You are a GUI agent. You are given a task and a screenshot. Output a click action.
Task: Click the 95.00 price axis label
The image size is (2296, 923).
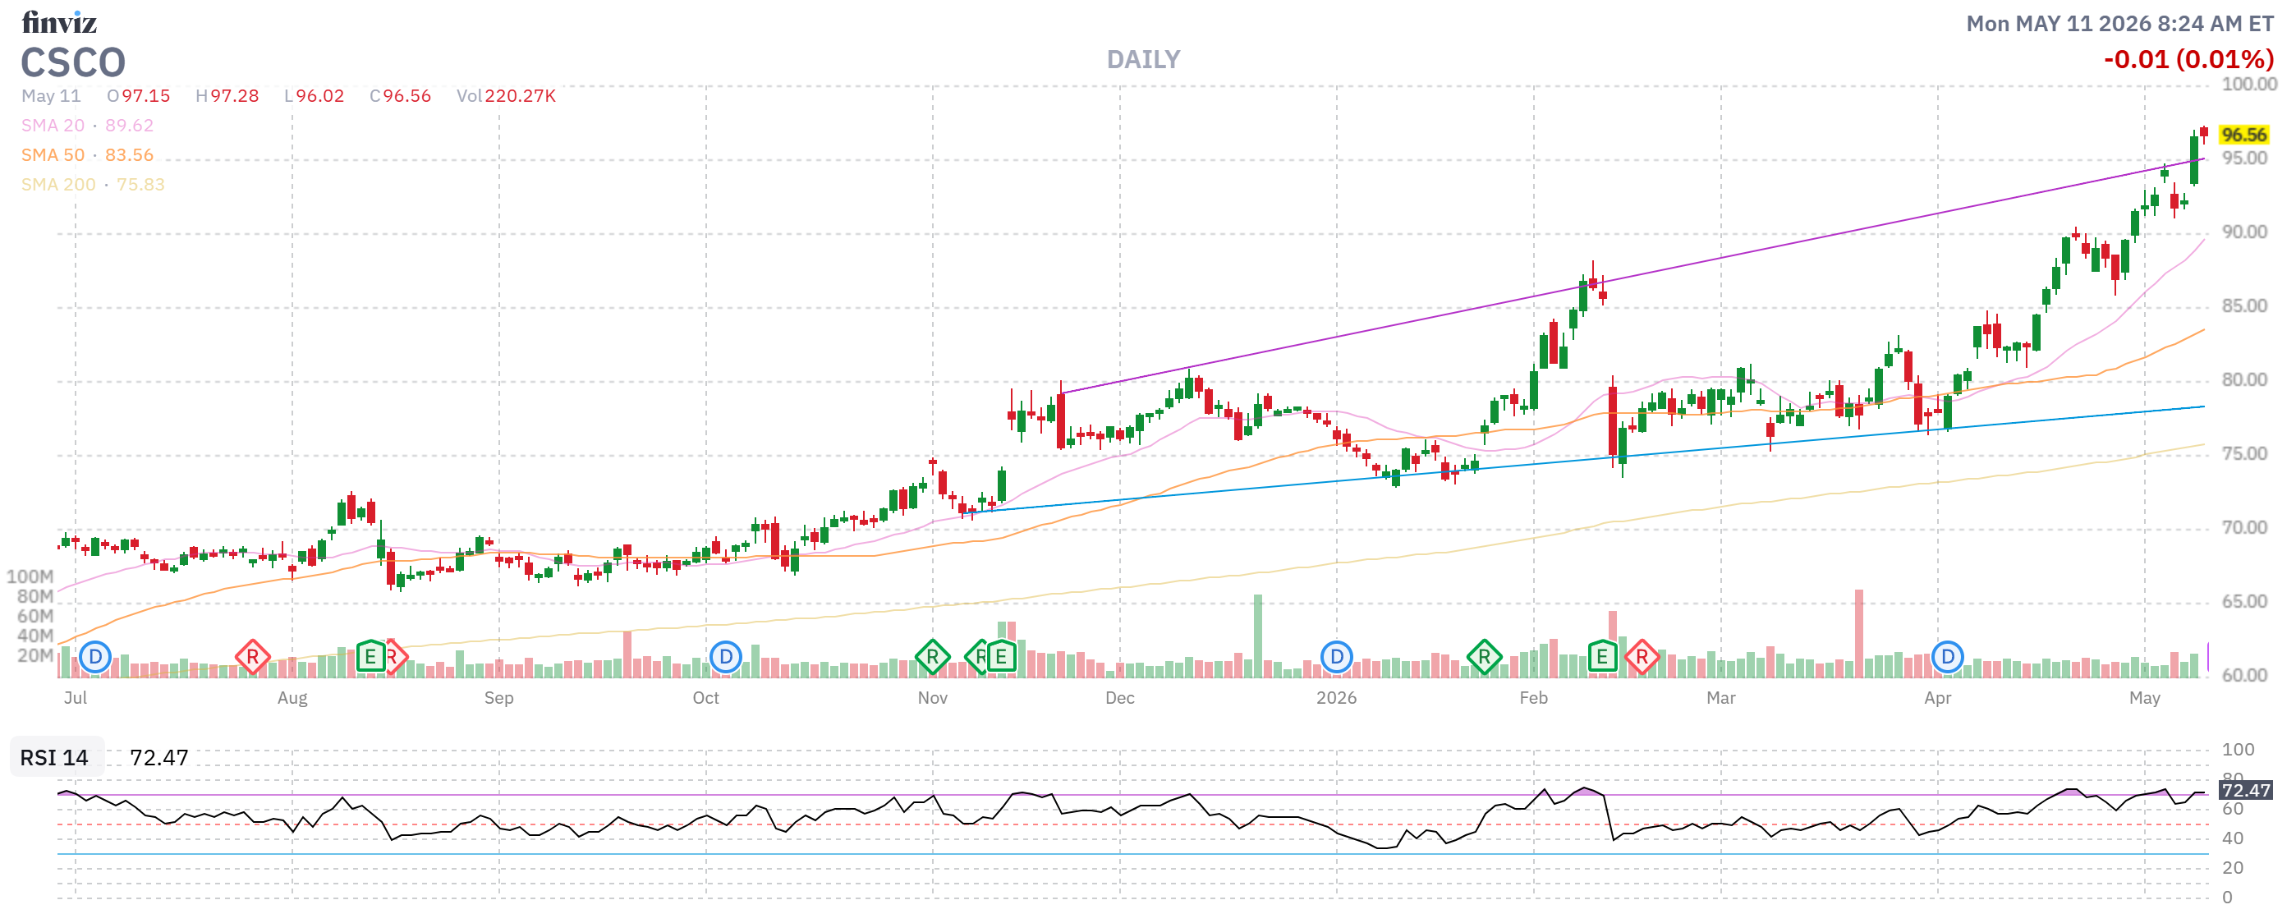click(2244, 158)
